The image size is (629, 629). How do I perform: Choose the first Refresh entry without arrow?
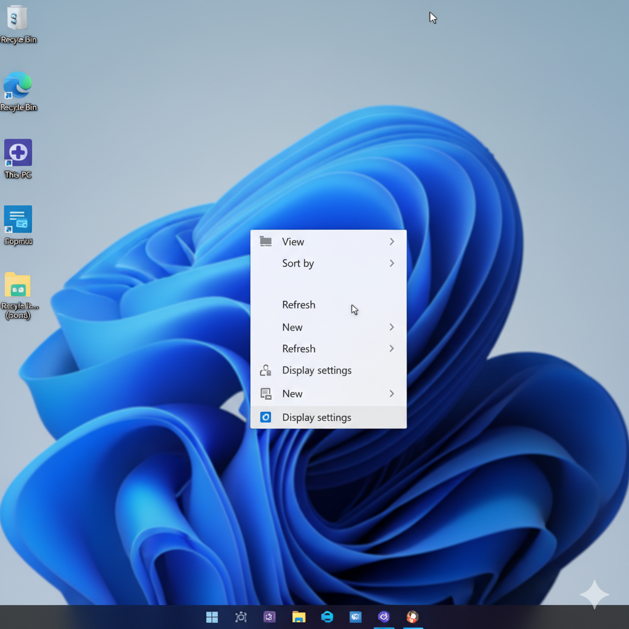(299, 305)
